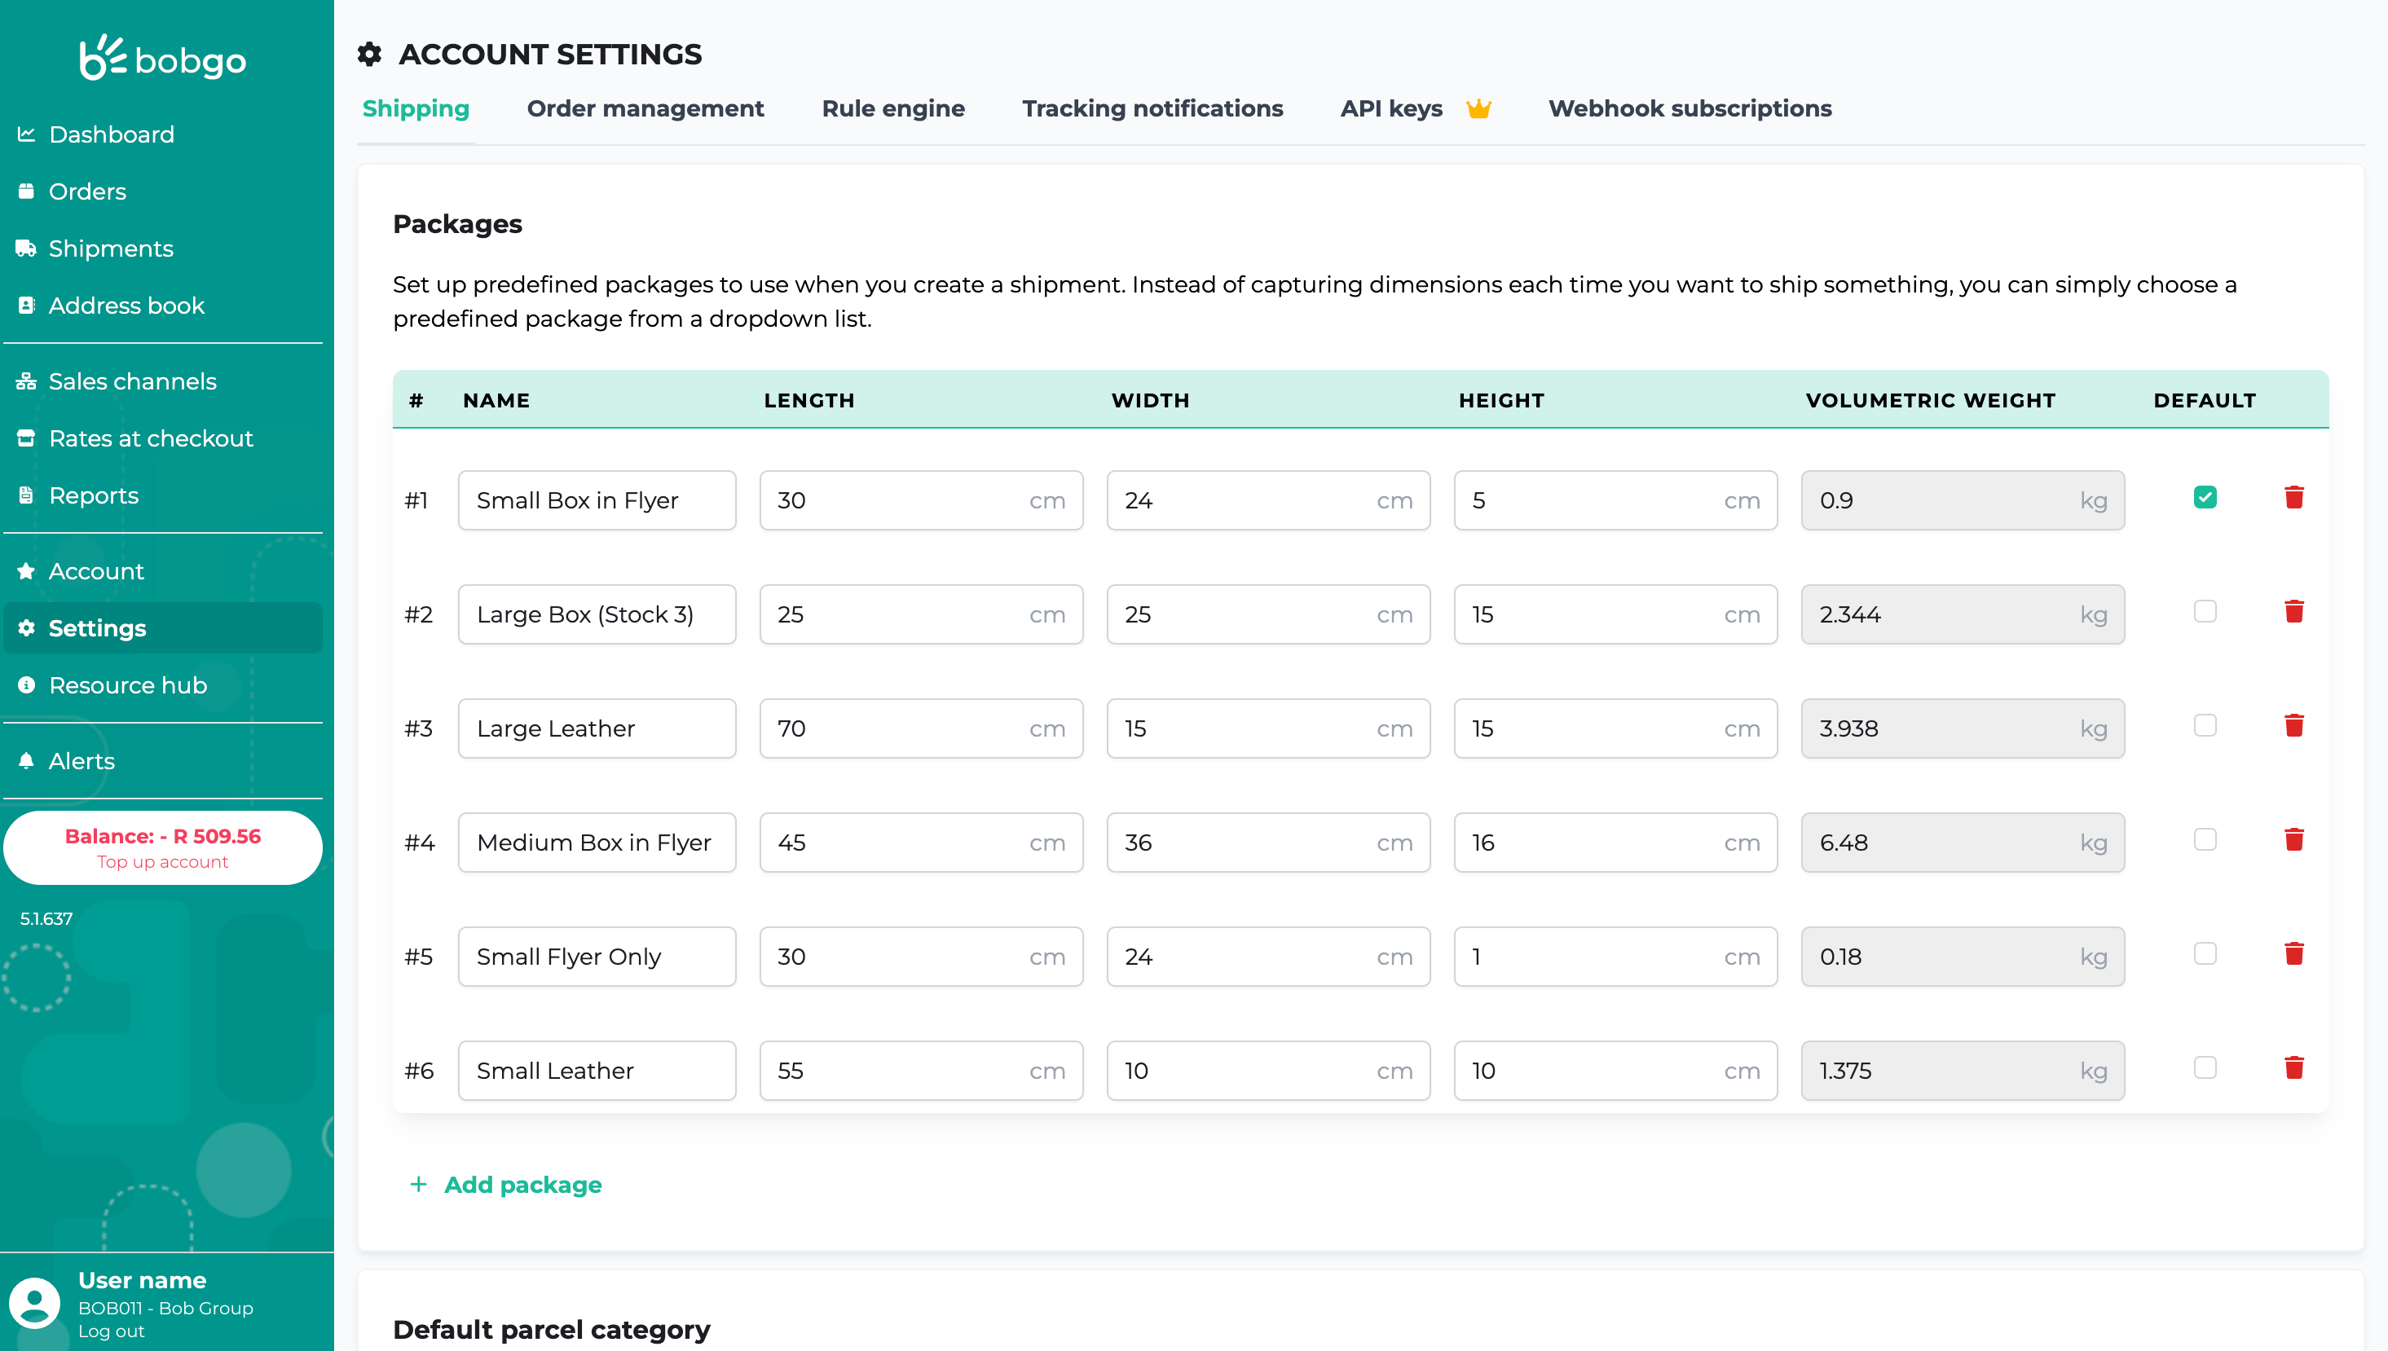Open the Rule engine tab
This screenshot has height=1351, width=2388.
892,108
